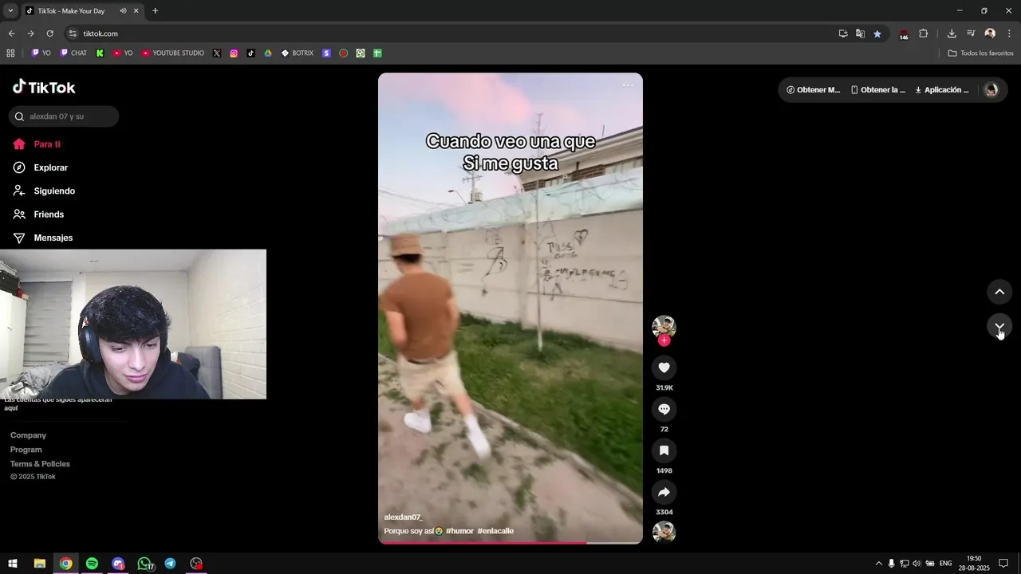This screenshot has width=1021, height=574.
Task: Seek on the video progress bar
Action: [510, 543]
